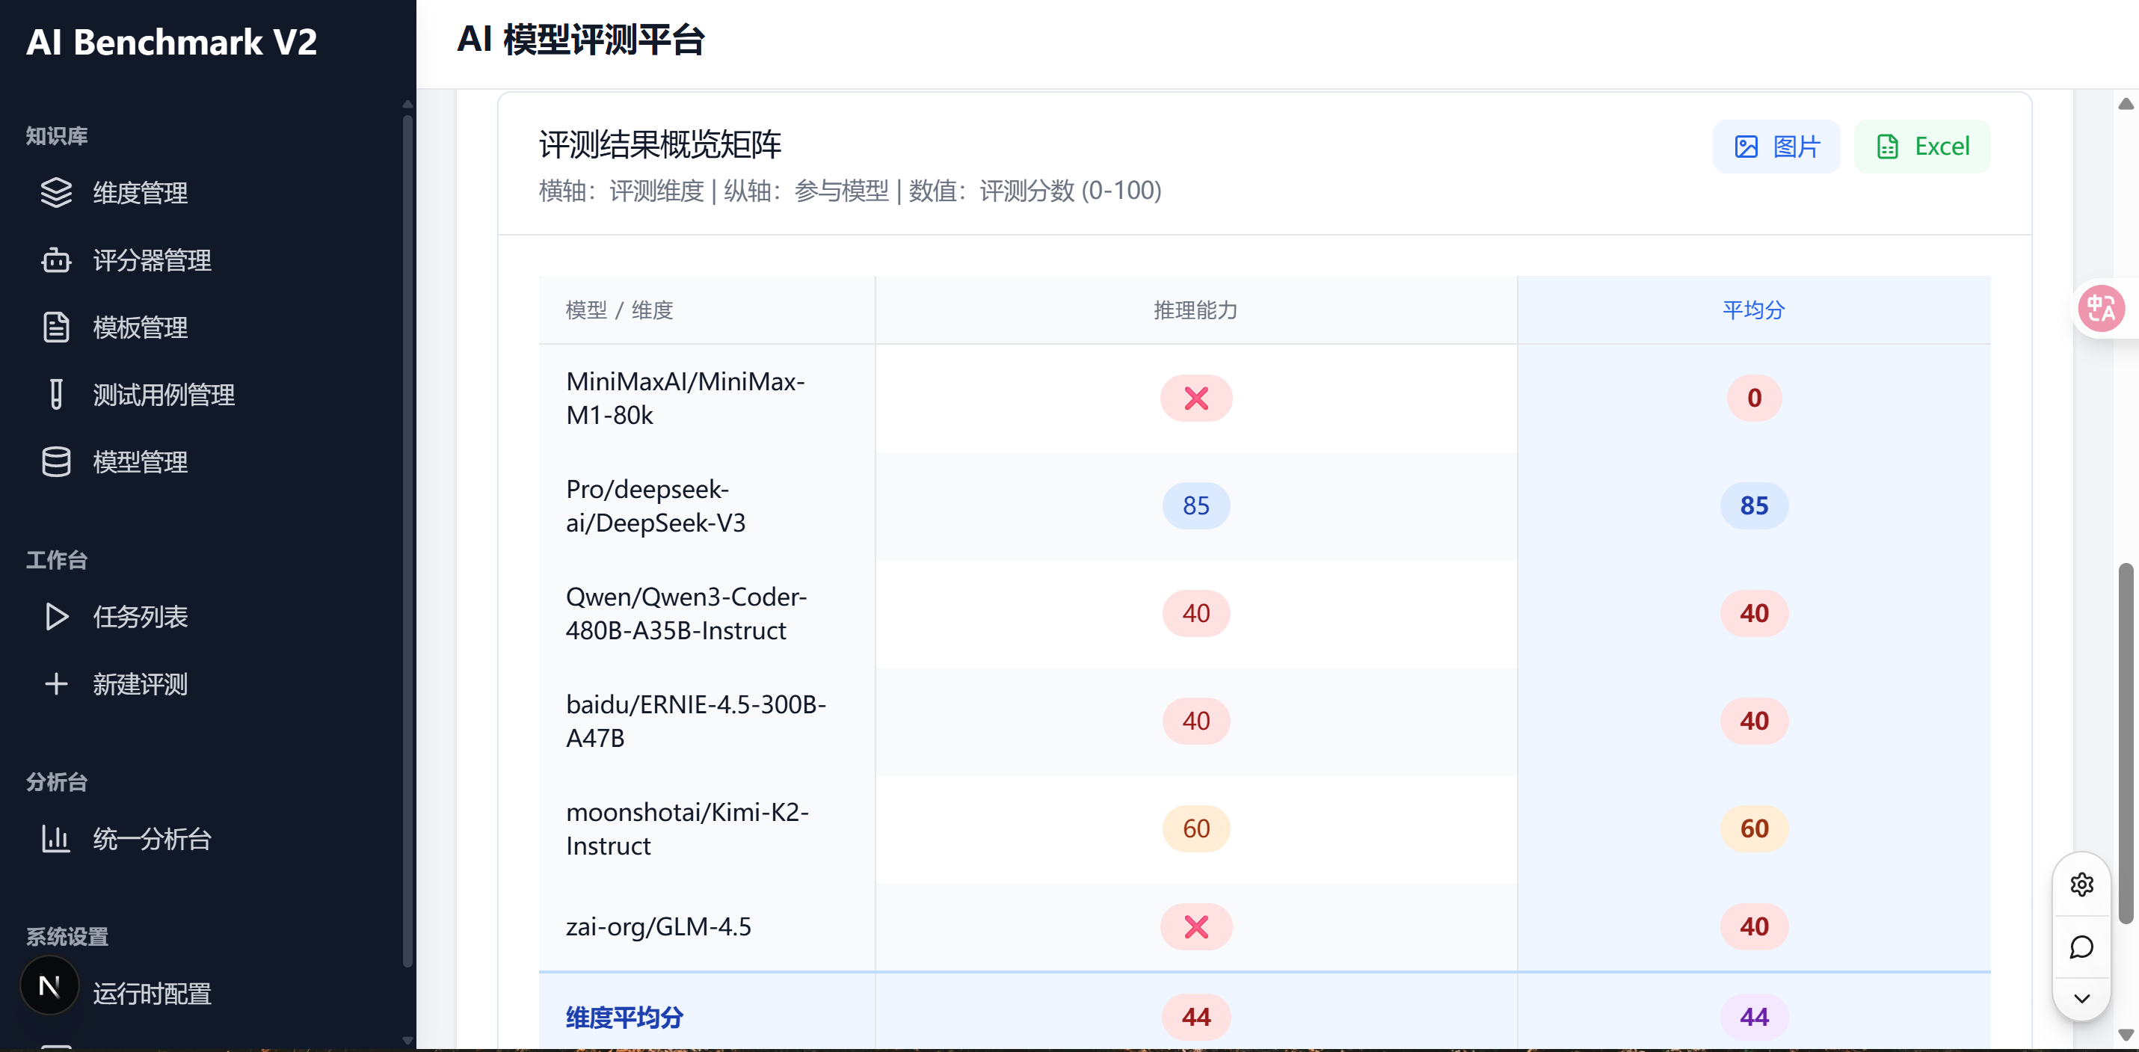Image resolution: width=2139 pixels, height=1052 pixels.
Task: Select the Pro/deepseek-ai/DeepSeek-V3 row name
Action: (656, 505)
